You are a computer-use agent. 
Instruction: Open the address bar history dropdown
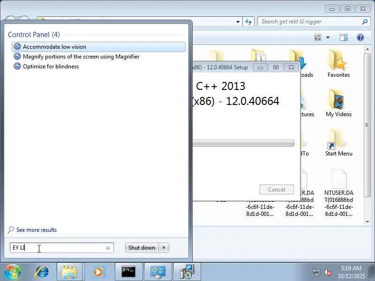tap(238, 22)
